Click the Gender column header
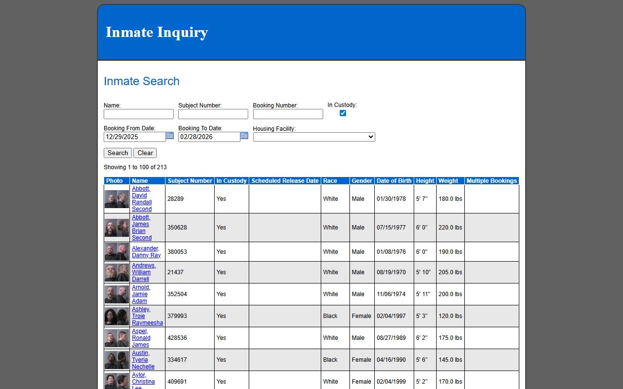Screen dimensions: 623x389 [x=362, y=181]
